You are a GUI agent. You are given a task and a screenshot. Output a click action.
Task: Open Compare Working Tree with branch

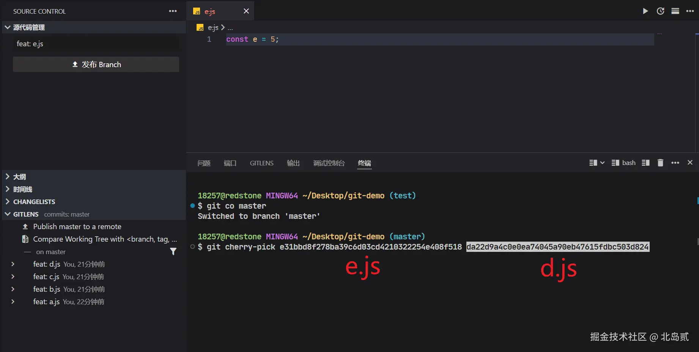click(x=105, y=239)
